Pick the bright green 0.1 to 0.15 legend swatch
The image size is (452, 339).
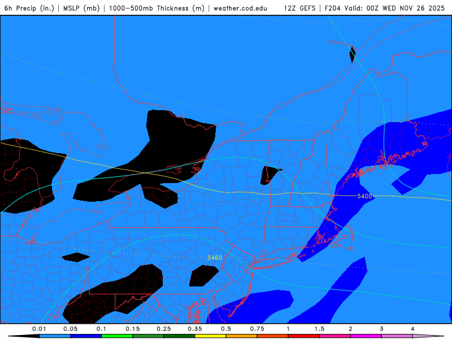tap(117, 336)
